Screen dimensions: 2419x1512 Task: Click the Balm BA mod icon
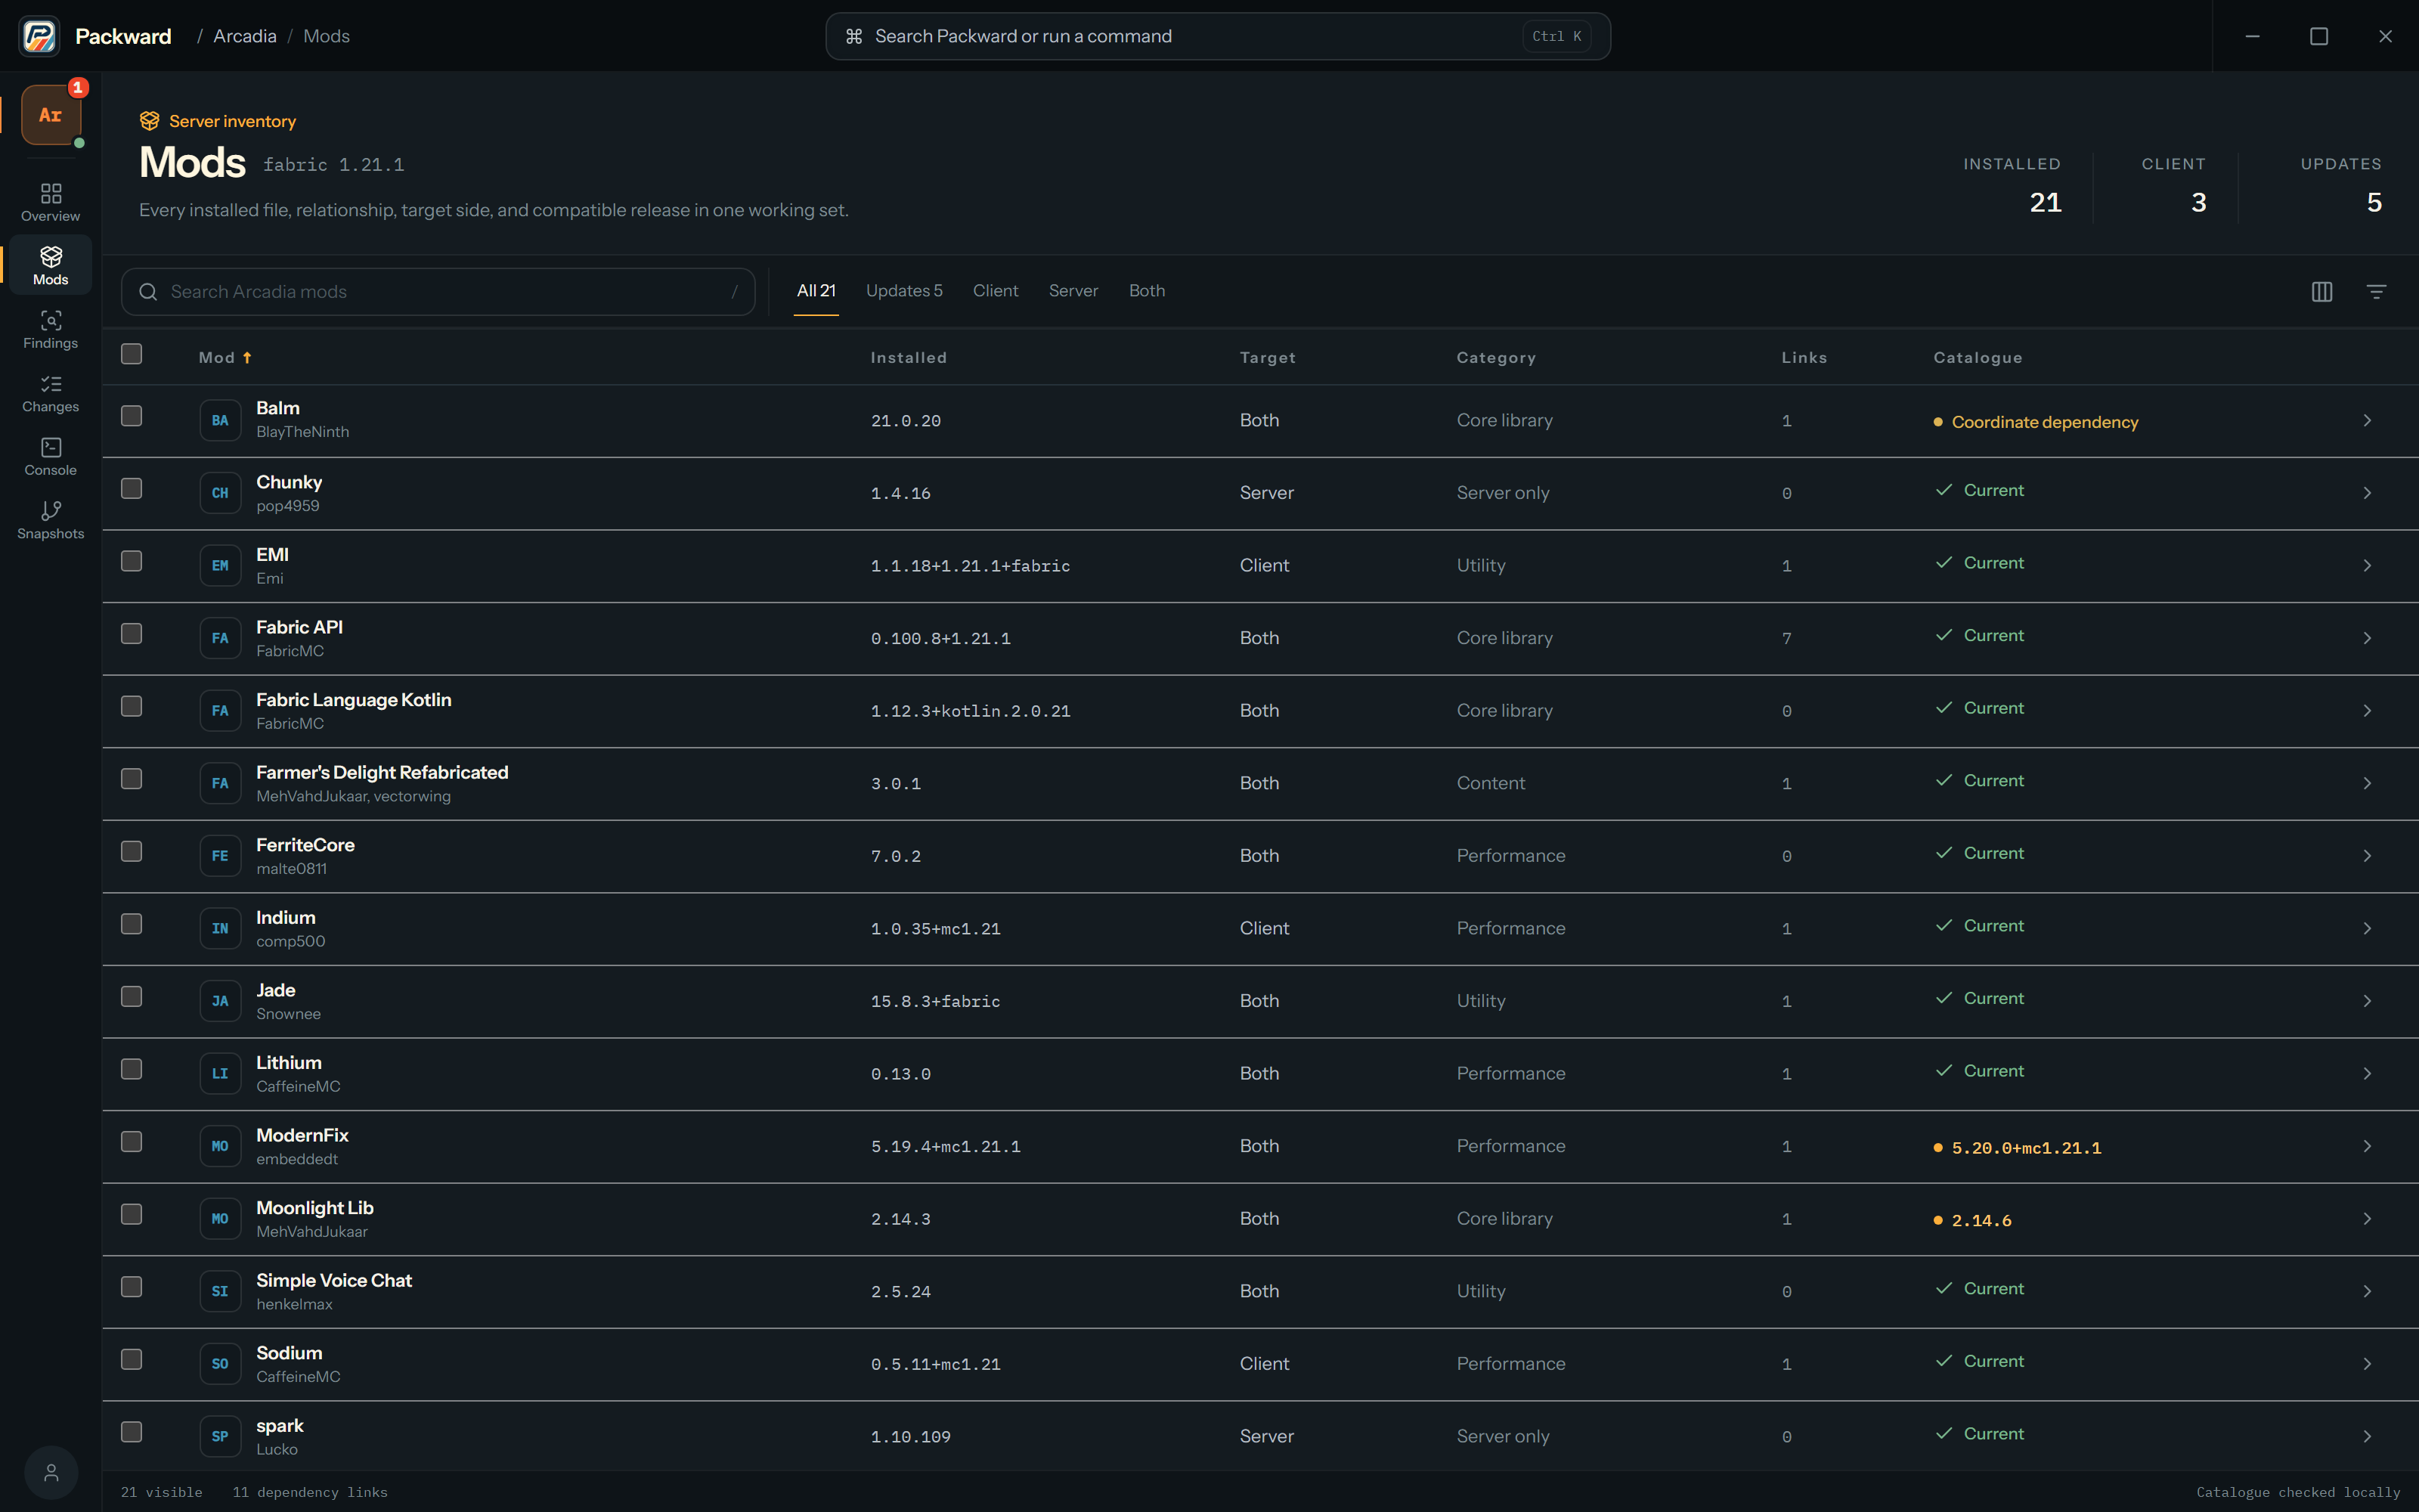click(x=220, y=420)
